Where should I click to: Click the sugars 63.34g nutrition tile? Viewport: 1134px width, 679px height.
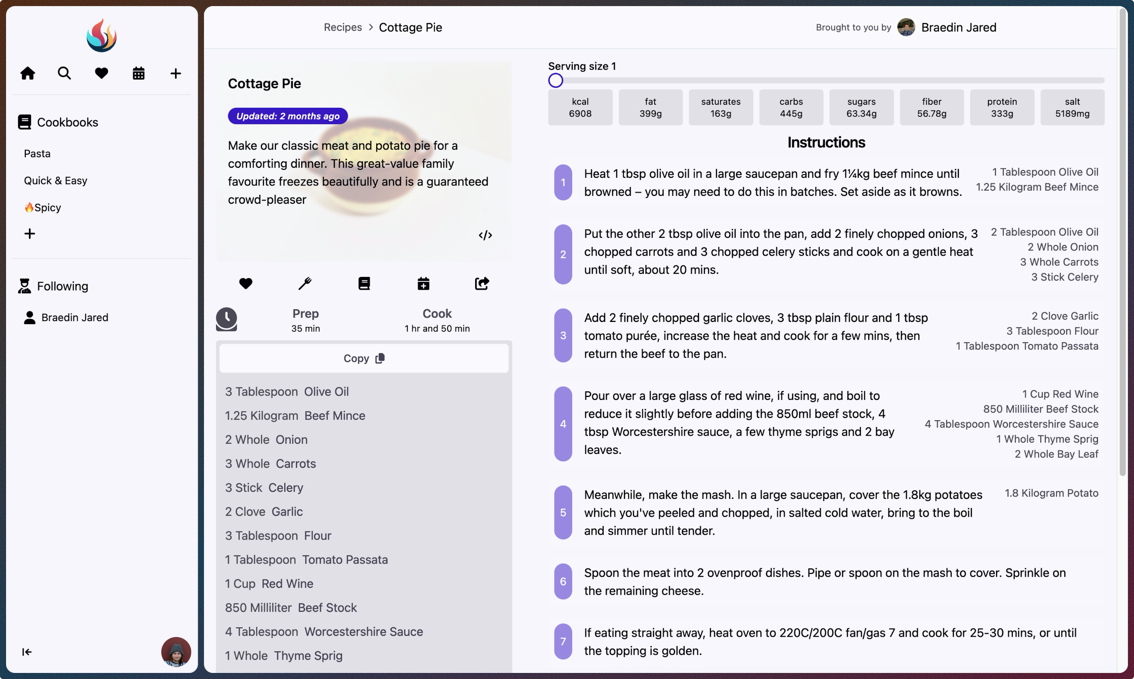pyautogui.click(x=861, y=107)
